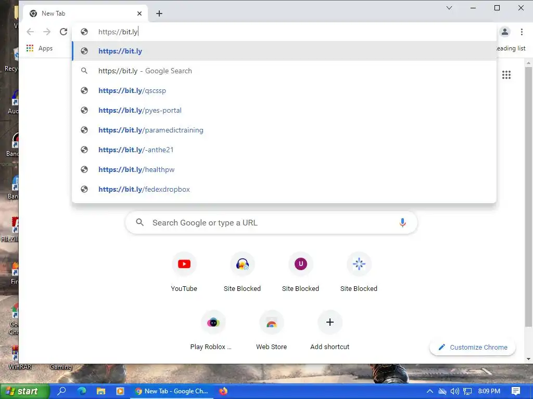Click the scrollbar down arrow

528,358
